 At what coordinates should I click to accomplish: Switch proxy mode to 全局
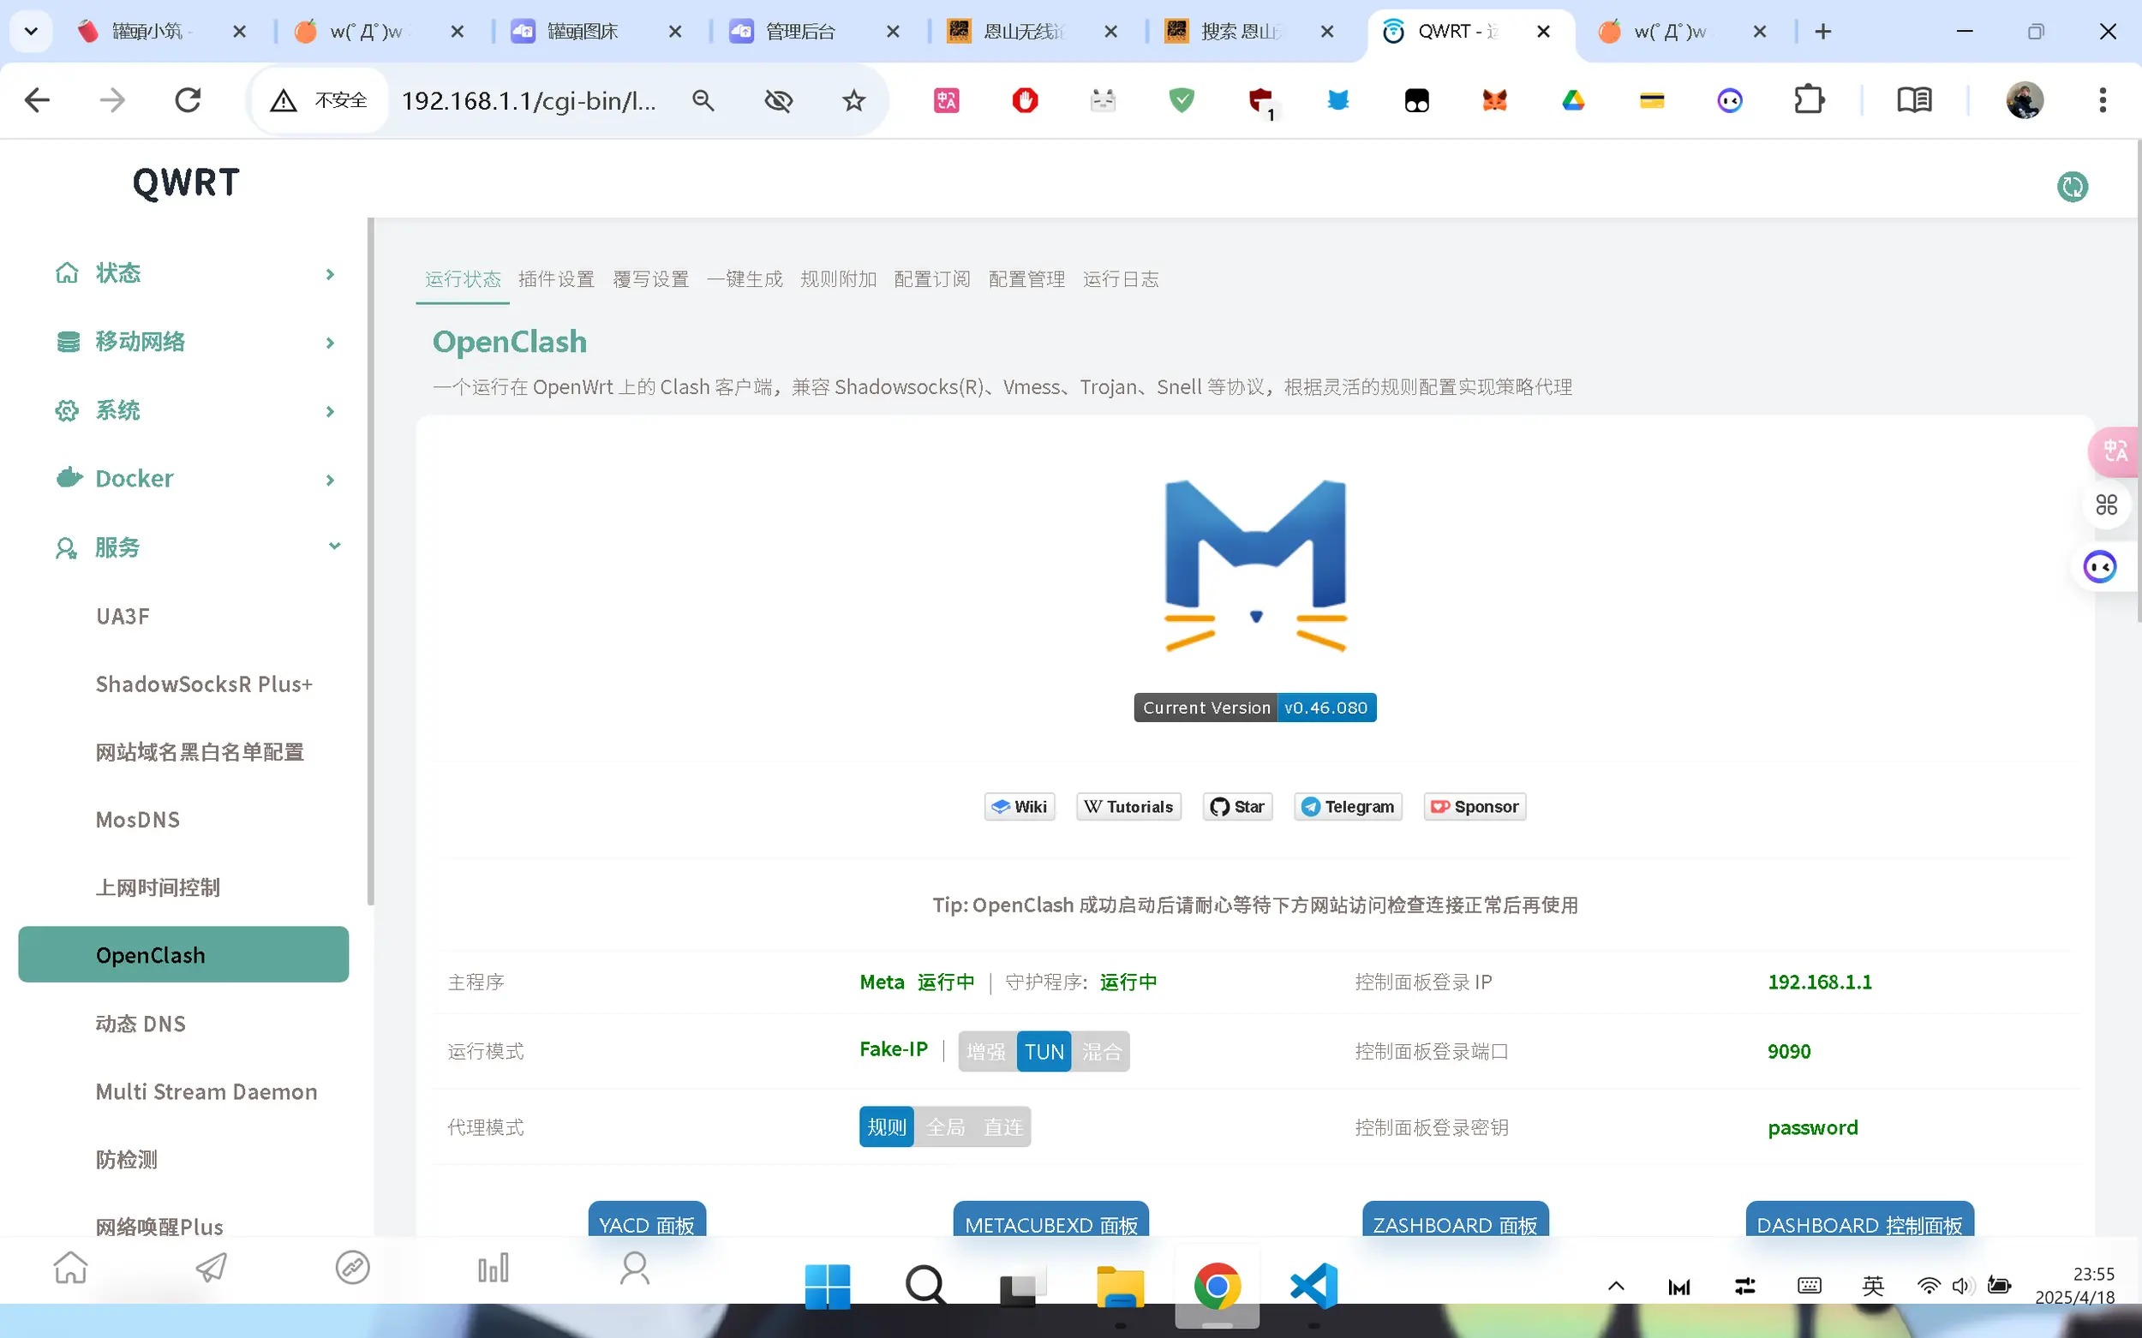[945, 1126]
